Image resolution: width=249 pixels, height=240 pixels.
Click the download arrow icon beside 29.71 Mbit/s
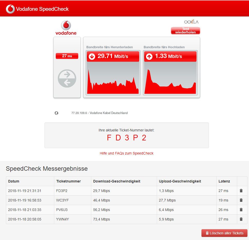point(92,56)
